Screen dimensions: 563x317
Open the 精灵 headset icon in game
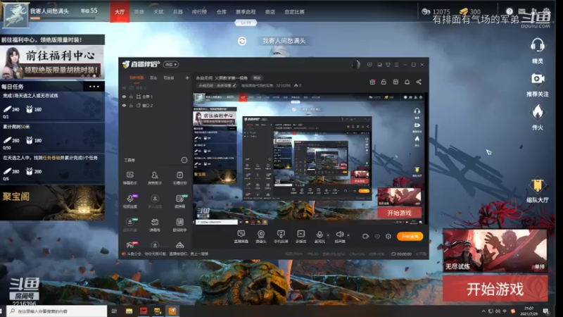pyautogui.click(x=537, y=46)
